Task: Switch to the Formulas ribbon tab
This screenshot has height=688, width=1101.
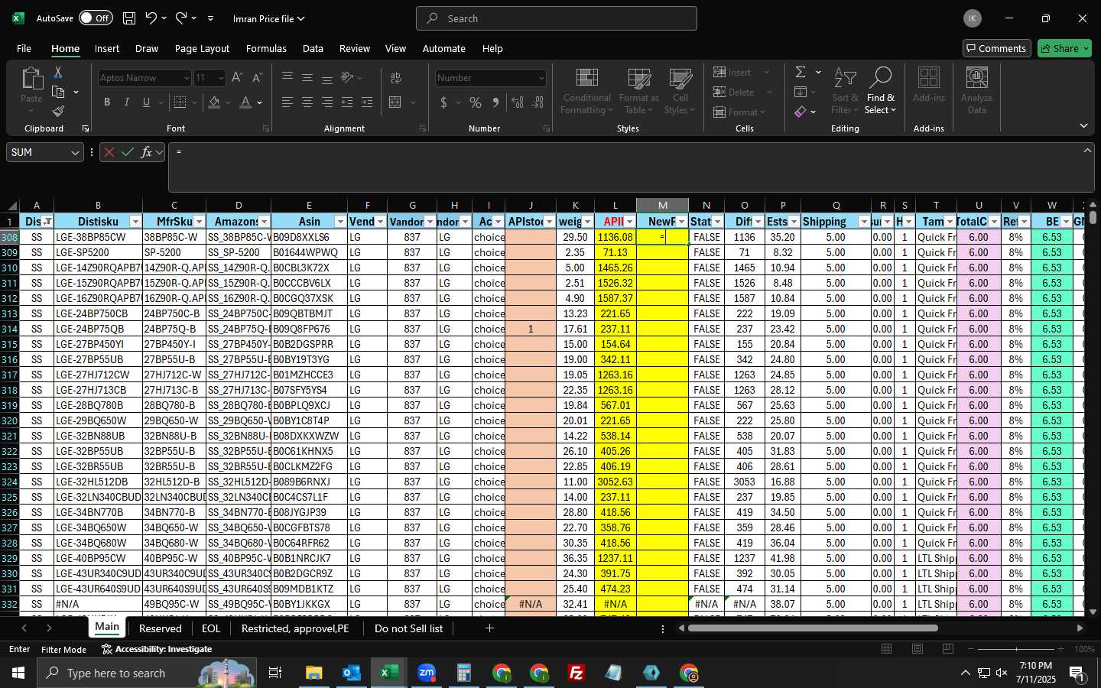Action: [x=266, y=48]
